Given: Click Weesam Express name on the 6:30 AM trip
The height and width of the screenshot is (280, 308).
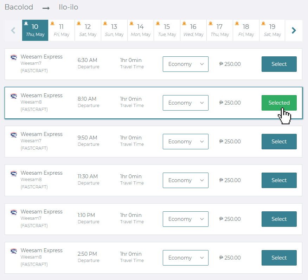Looking at the screenshot, I should point(41,57).
